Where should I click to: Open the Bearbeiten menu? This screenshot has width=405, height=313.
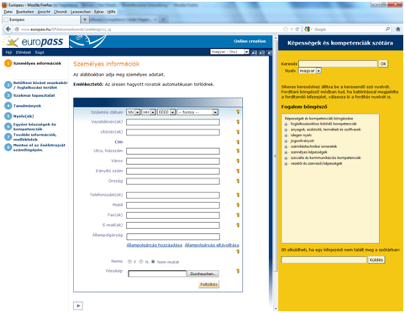(x=24, y=12)
